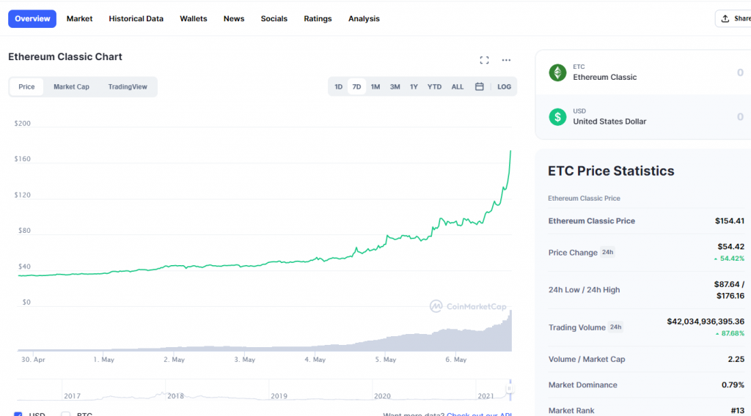The height and width of the screenshot is (416, 751).
Task: Click the timeline range slider handle at 2021
Action: click(x=510, y=389)
